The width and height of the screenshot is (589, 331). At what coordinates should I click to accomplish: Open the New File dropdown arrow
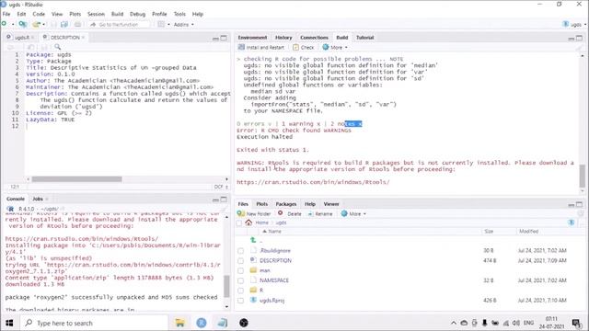point(12,25)
